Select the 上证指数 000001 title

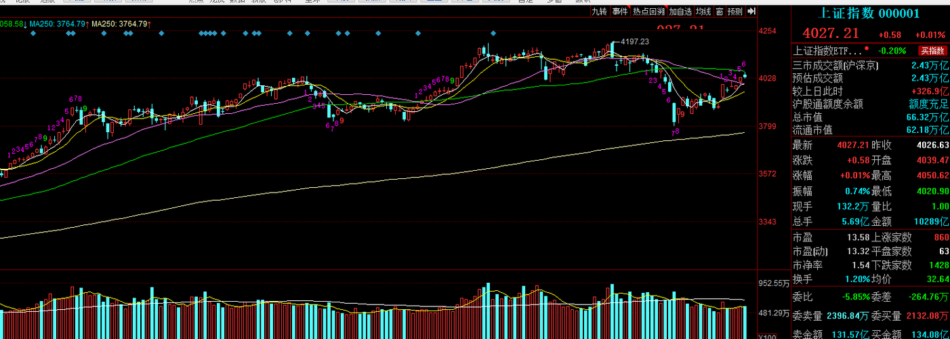pos(869,13)
